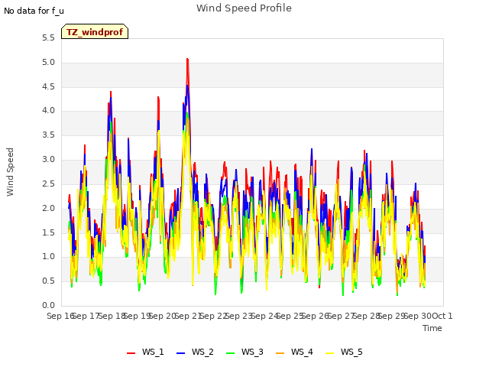Click the 3.5 y-axis tick label
This screenshot has width=489, height=367.
(x=48, y=135)
